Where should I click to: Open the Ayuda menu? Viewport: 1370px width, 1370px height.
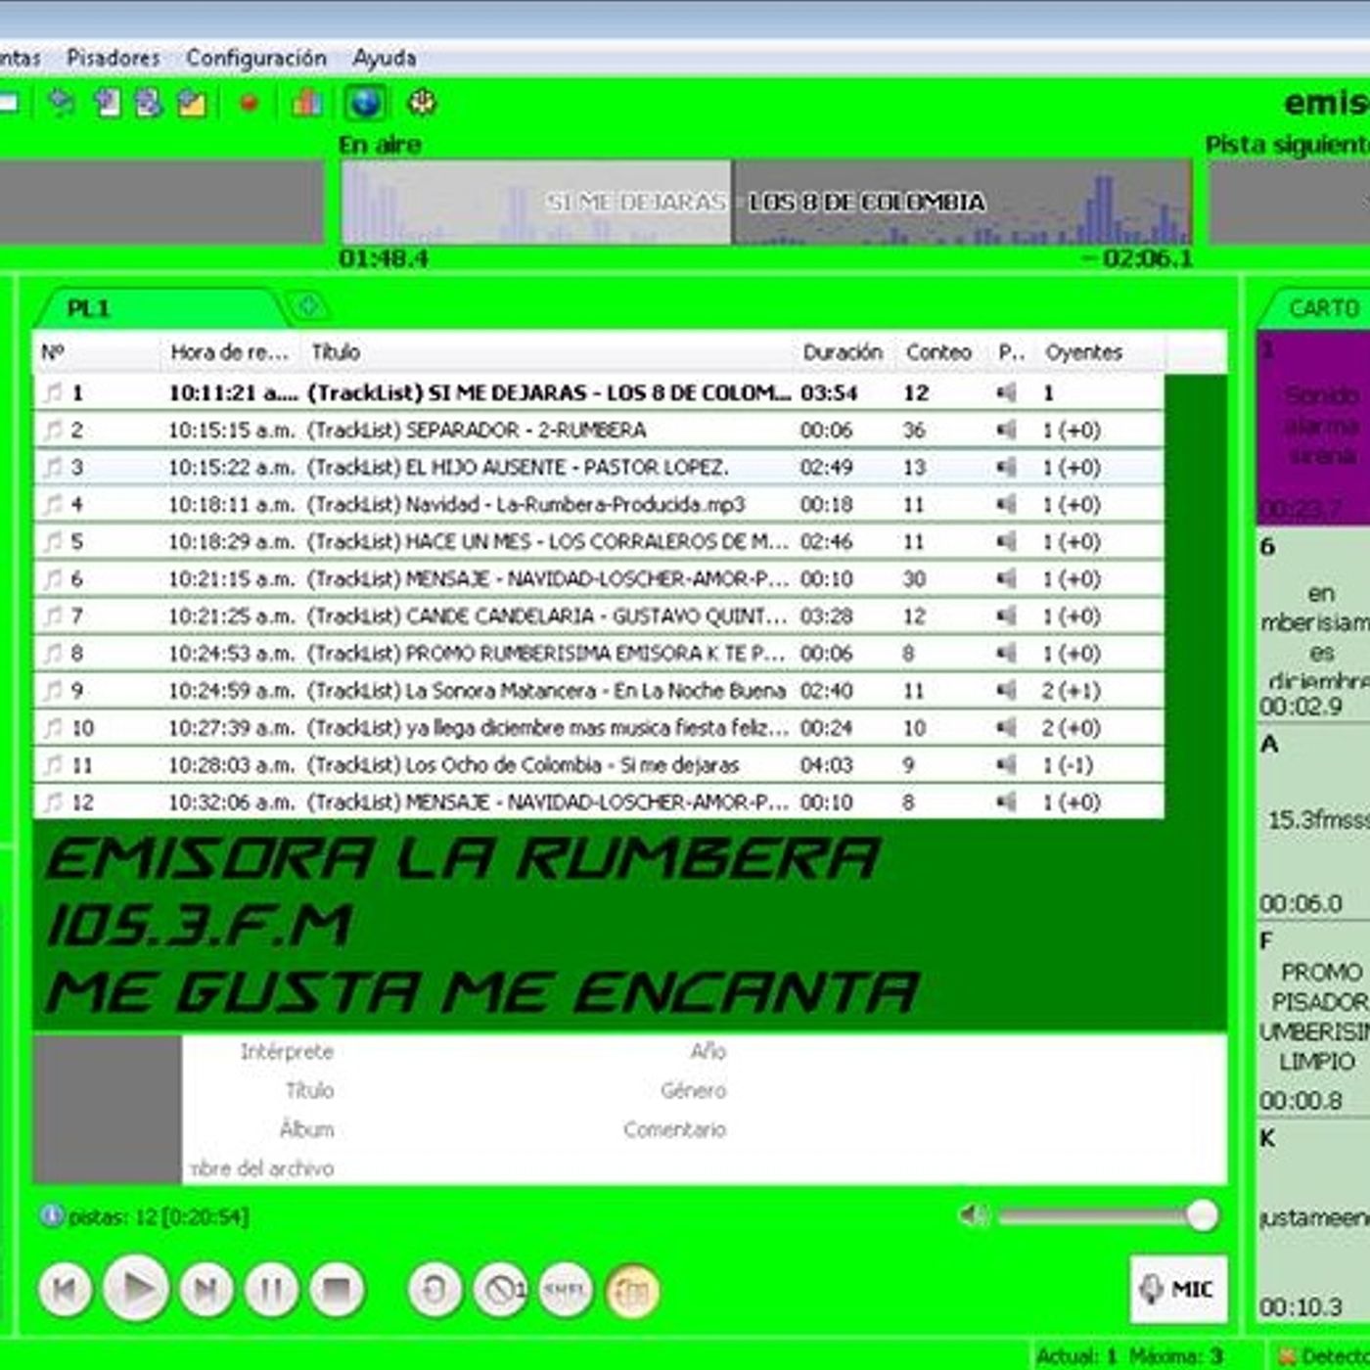click(x=385, y=58)
